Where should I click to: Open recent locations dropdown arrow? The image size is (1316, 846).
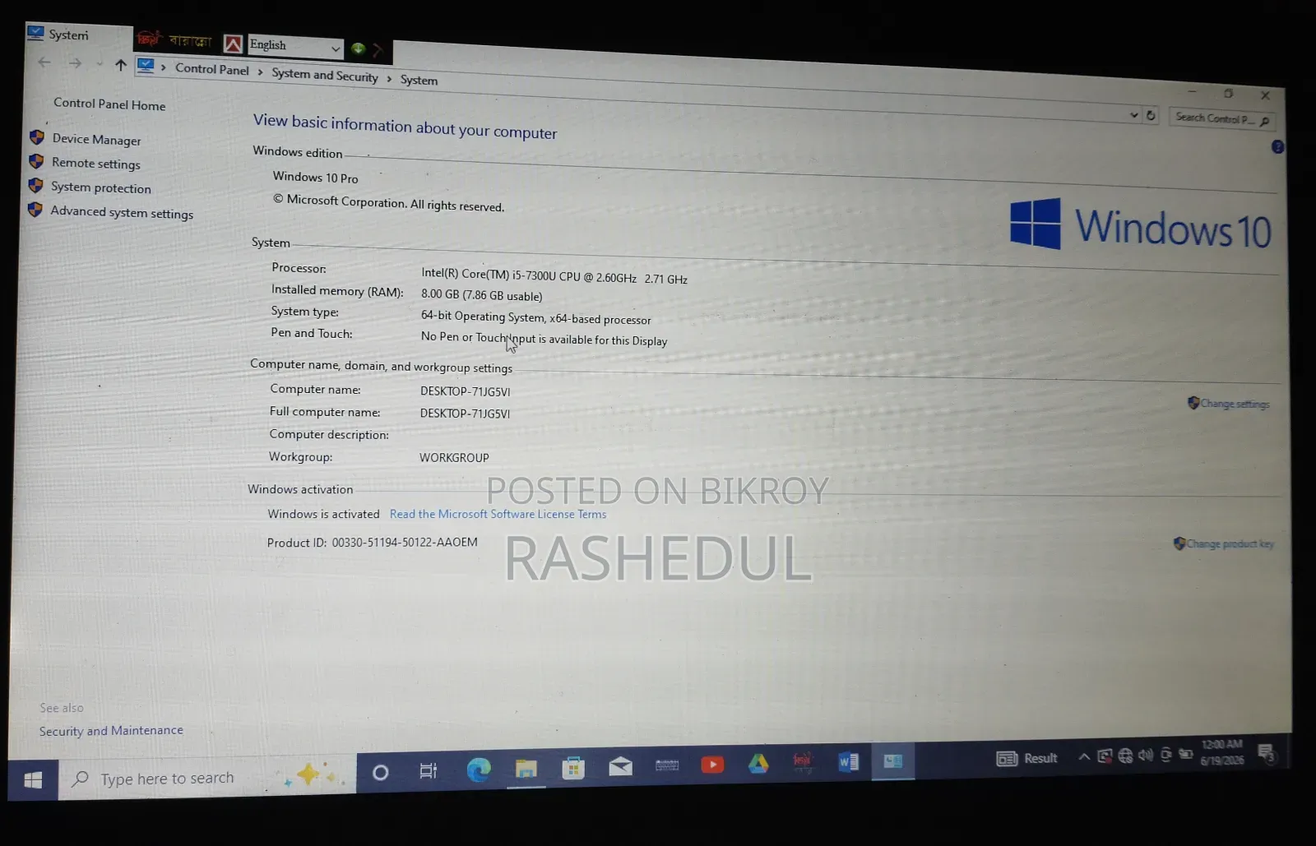coord(99,64)
